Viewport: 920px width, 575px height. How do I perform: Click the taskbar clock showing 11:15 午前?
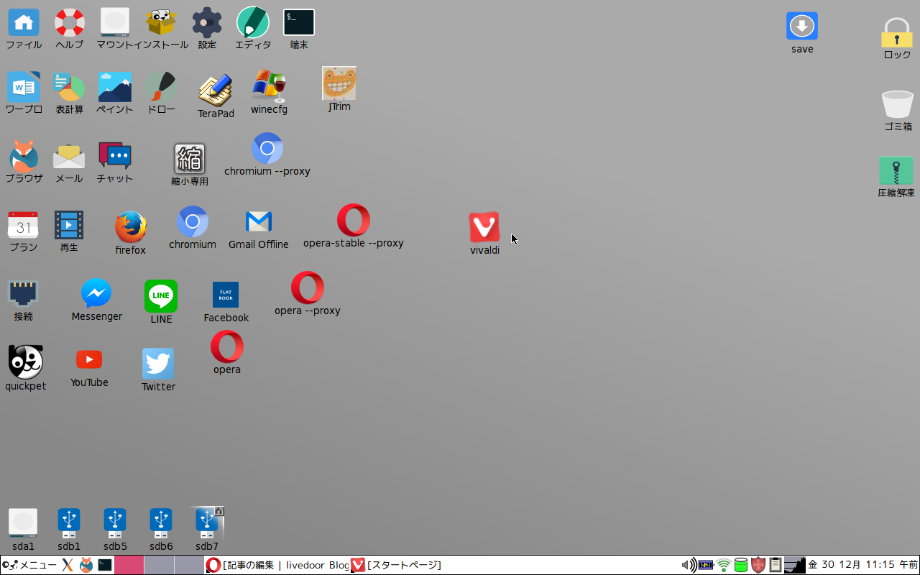862,565
